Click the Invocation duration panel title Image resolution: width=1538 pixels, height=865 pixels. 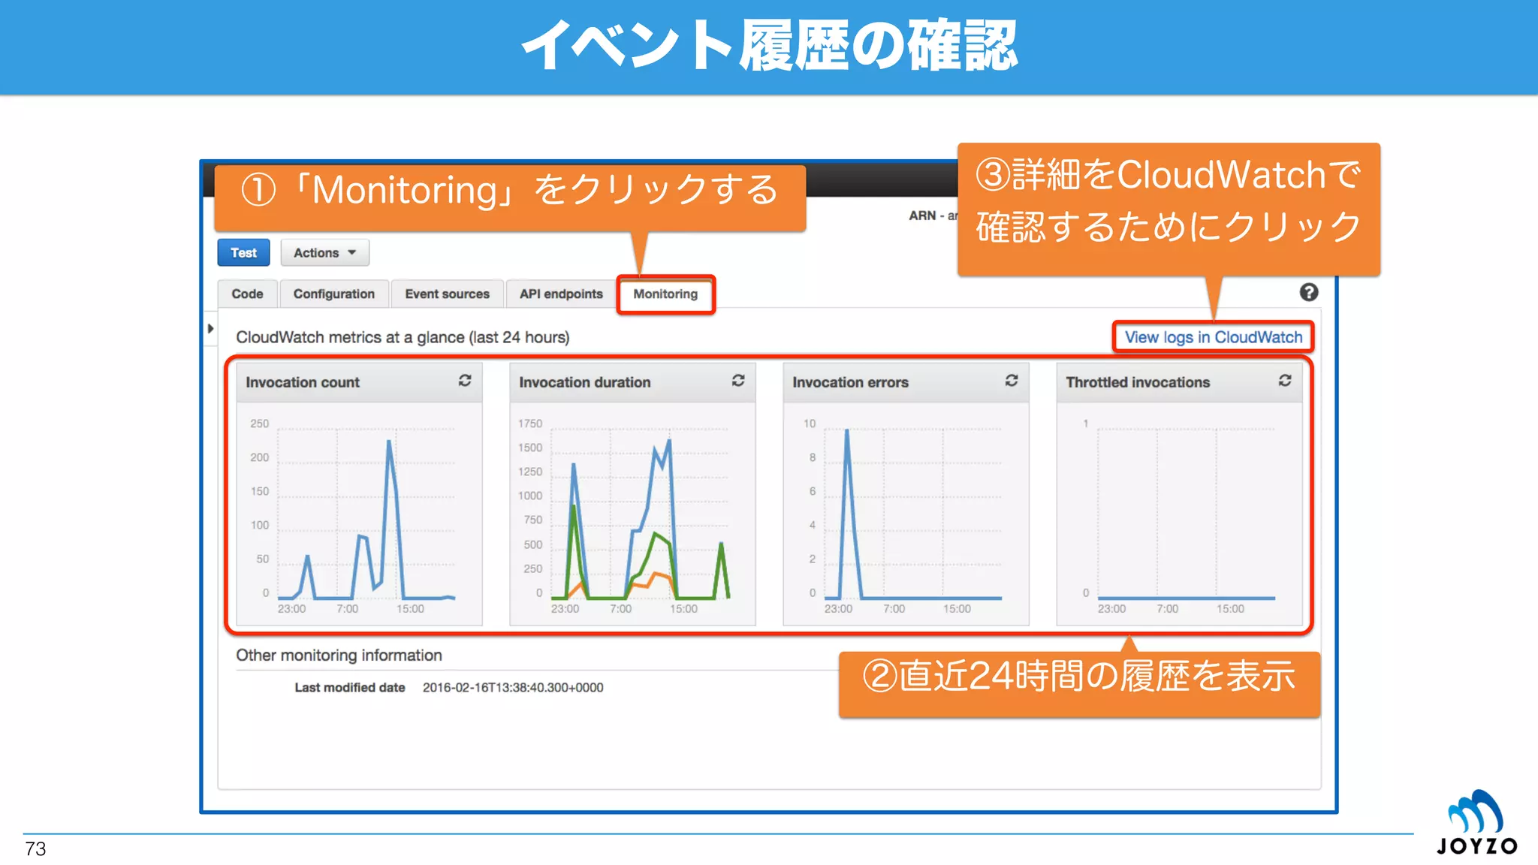pyautogui.click(x=585, y=382)
